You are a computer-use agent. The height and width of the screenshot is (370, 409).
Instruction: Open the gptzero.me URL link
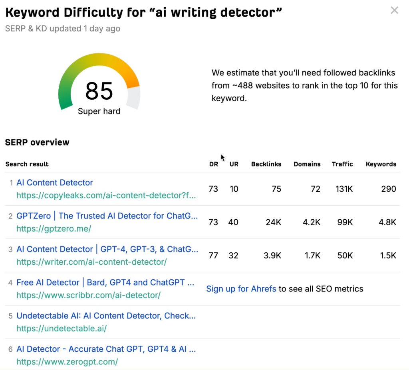coord(54,229)
